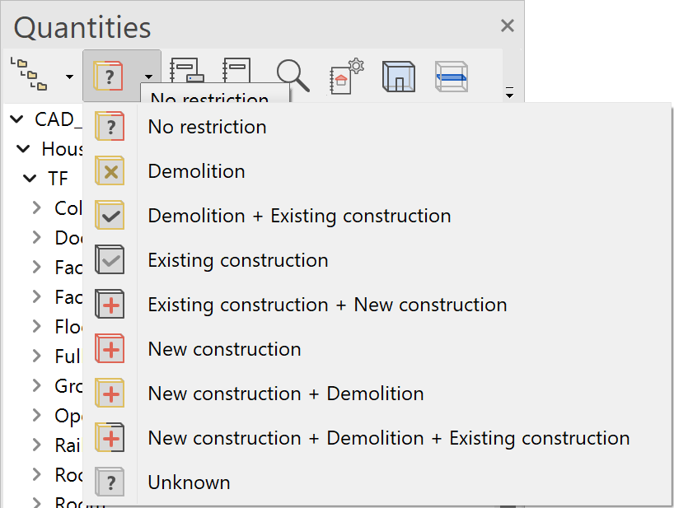Expand the Rai tree node
Viewport: 674px width, 508px height.
tap(37, 445)
